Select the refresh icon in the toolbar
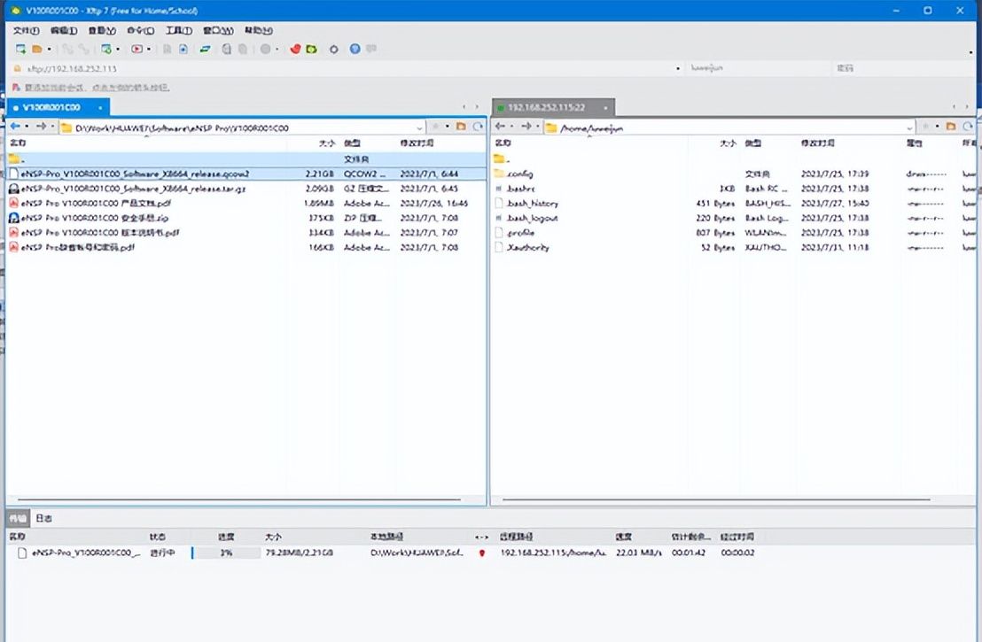This screenshot has height=642, width=982. pyautogui.click(x=479, y=125)
